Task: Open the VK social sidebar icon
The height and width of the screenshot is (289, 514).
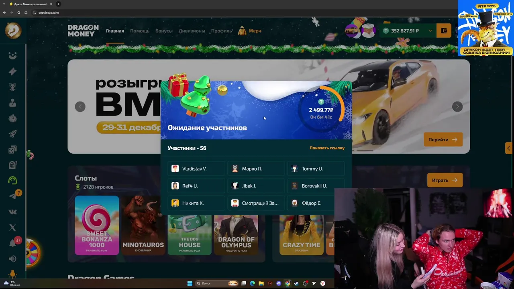Action: pos(12,212)
